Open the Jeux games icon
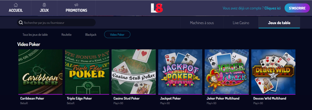The height and width of the screenshot is (110, 312). (x=44, y=5)
